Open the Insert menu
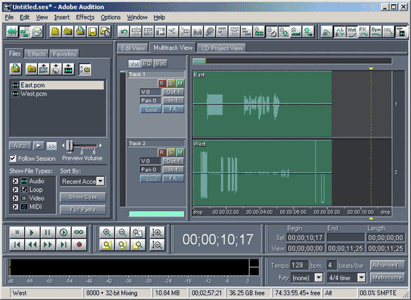The width and height of the screenshot is (411, 300). point(62,17)
